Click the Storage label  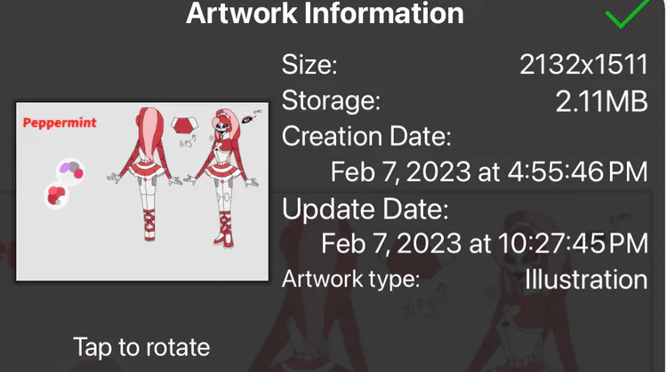(331, 102)
